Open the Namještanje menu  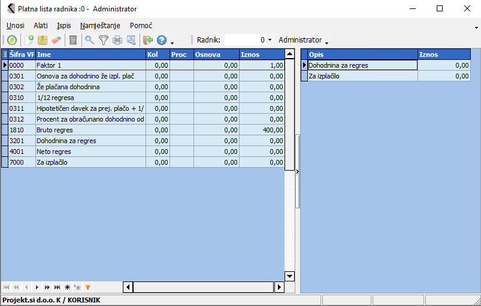[100, 26]
